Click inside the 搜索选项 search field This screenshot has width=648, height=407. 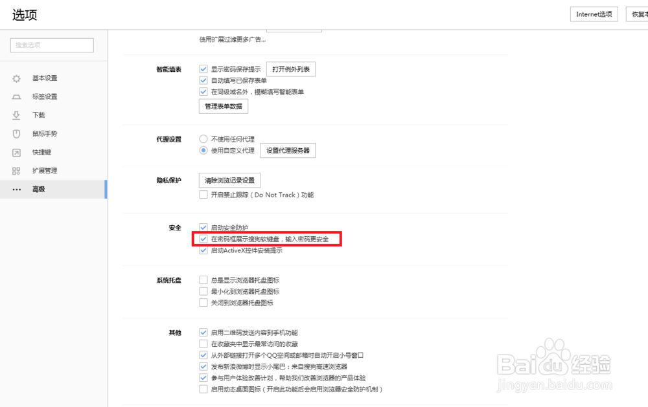click(x=52, y=45)
